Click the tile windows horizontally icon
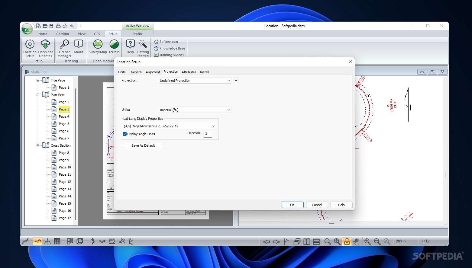 pyautogui.click(x=316, y=241)
